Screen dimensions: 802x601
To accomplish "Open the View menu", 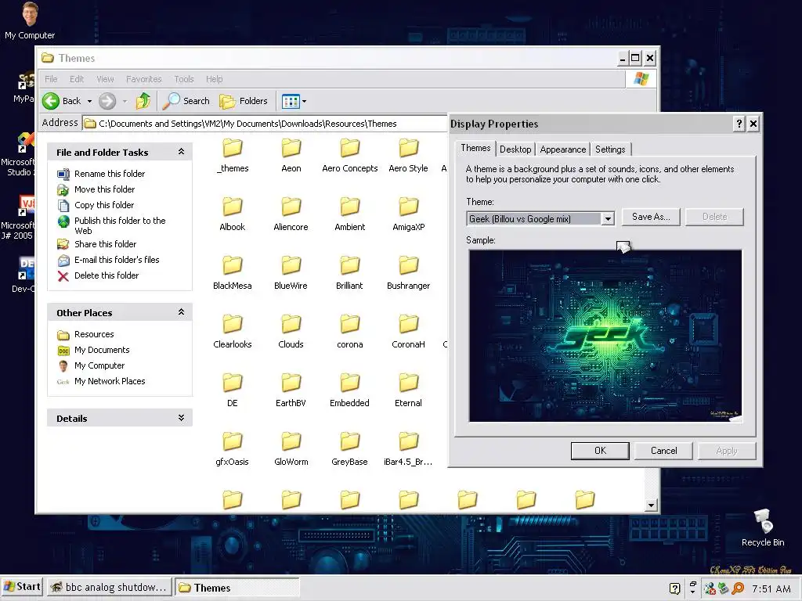I will [105, 79].
